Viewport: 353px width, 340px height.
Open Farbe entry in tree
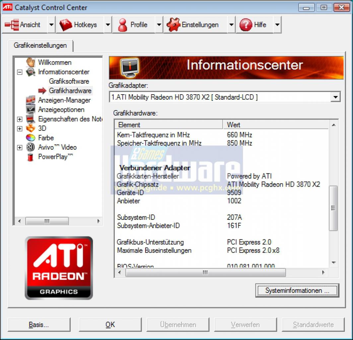pyautogui.click(x=46, y=138)
